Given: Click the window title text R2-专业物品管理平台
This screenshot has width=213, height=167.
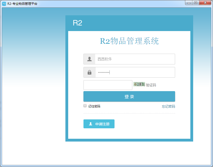Looking at the screenshot, I should (22, 3).
